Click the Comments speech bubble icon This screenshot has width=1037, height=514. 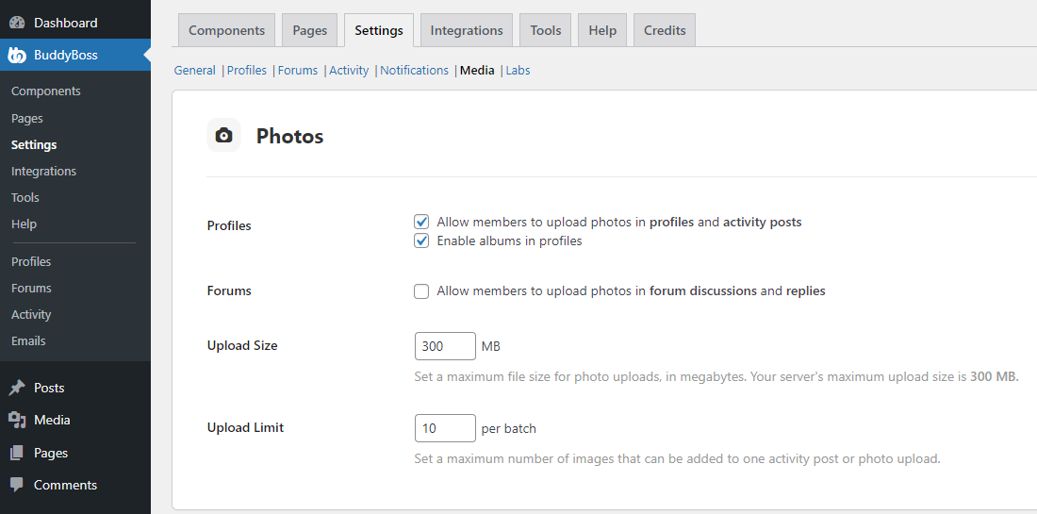pyautogui.click(x=17, y=485)
